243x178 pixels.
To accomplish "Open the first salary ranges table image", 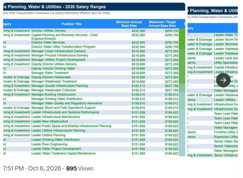I will (x=94, y=80).
